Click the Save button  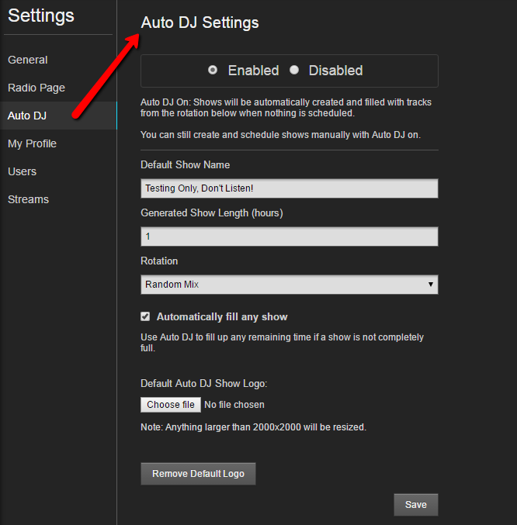(x=416, y=505)
